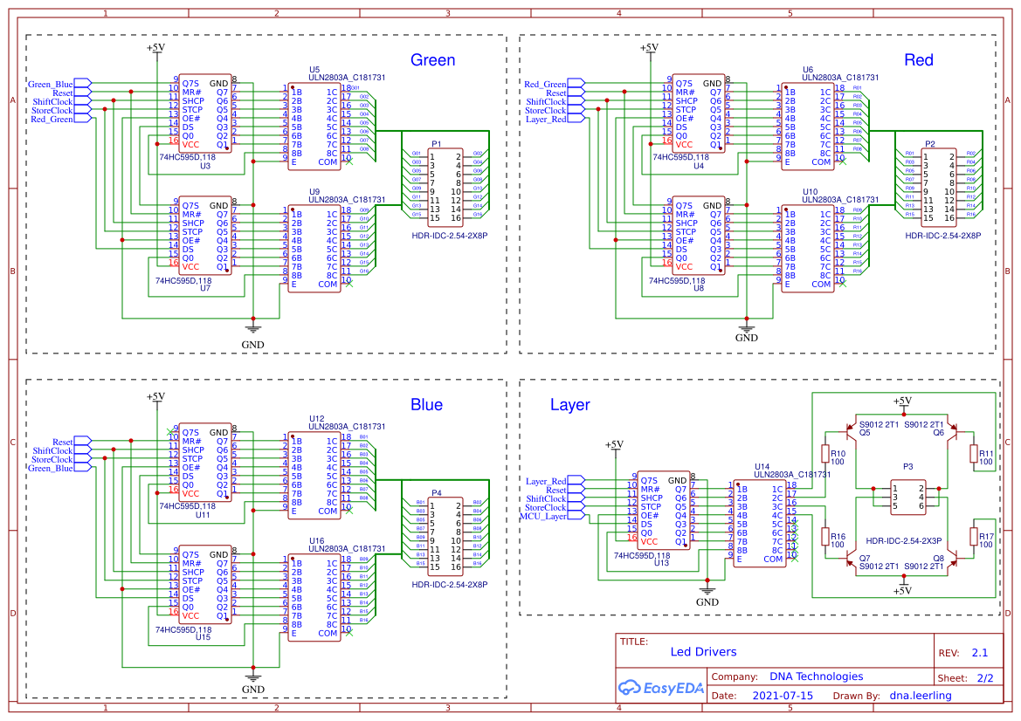Click the REV value 2.1
The image size is (1021, 721).
tap(979, 653)
